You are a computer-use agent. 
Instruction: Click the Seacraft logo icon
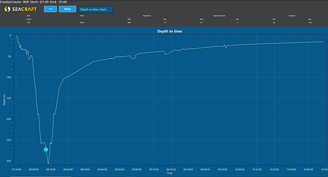tap(7, 9)
